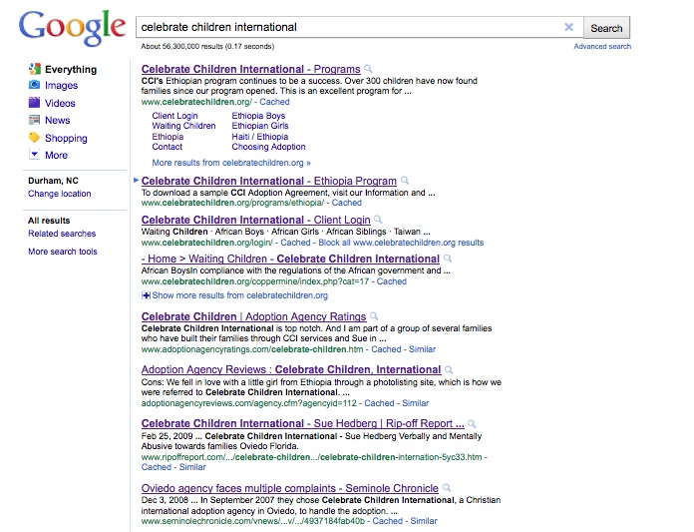
Task: Preview Waiting Children result magnifier icon
Action: pyautogui.click(x=448, y=259)
